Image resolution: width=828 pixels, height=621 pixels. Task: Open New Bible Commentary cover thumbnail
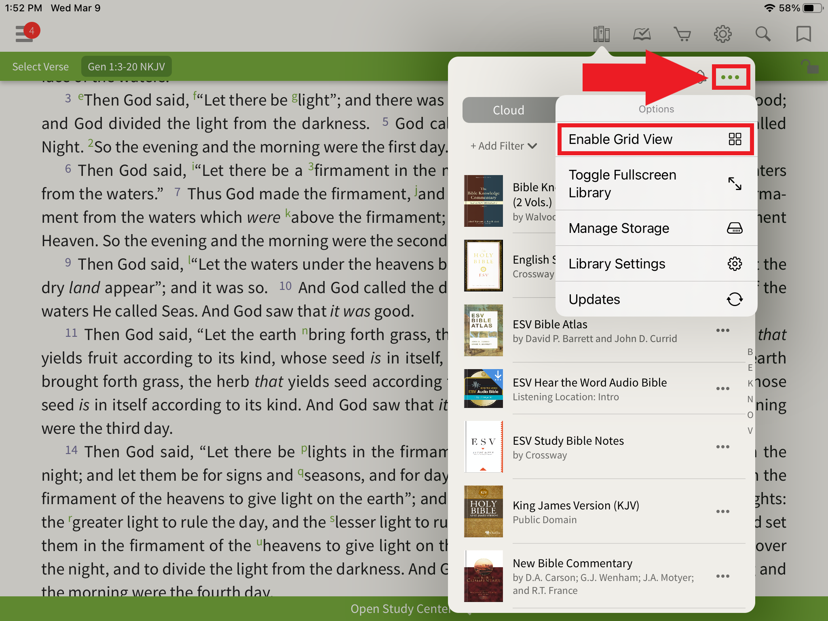coord(484,576)
